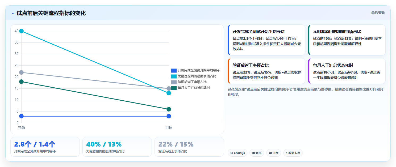Select the green data point at 18 on 当前

tap(22, 82)
